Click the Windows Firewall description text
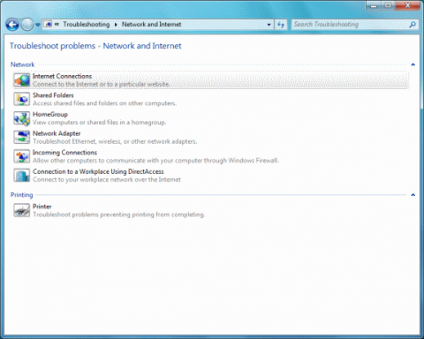This screenshot has height=339, width=424. [155, 161]
